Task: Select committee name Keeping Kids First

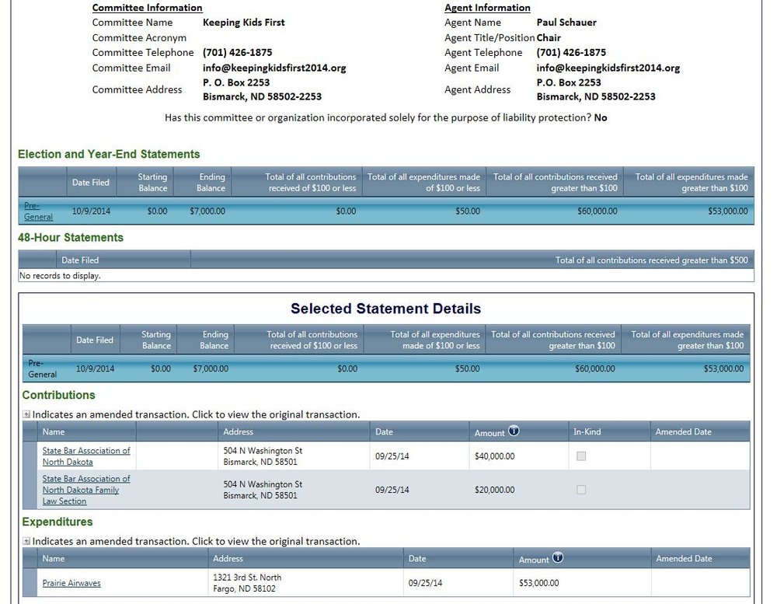Action: pyautogui.click(x=244, y=23)
